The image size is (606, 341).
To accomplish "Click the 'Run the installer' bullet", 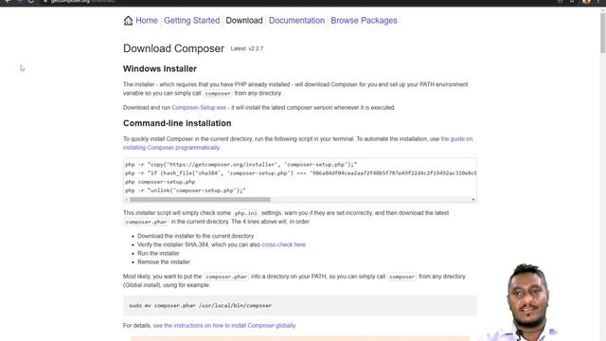I will click(158, 253).
